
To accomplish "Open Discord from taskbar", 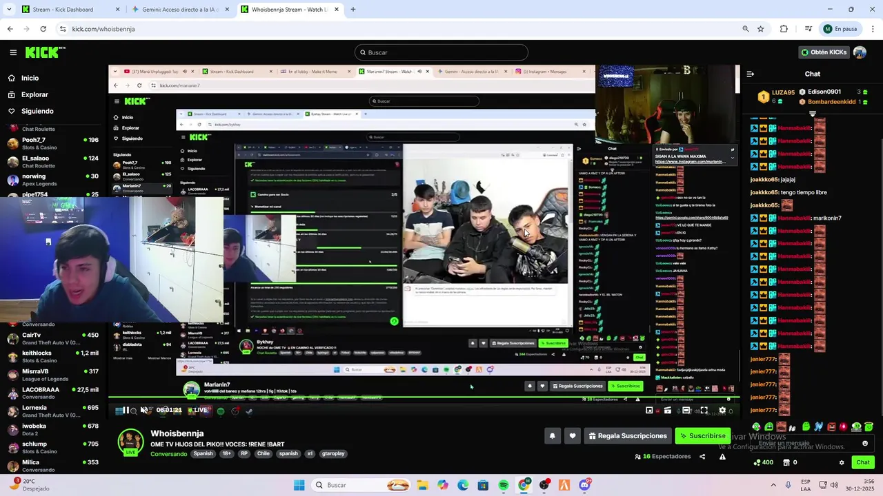I will coord(584,485).
